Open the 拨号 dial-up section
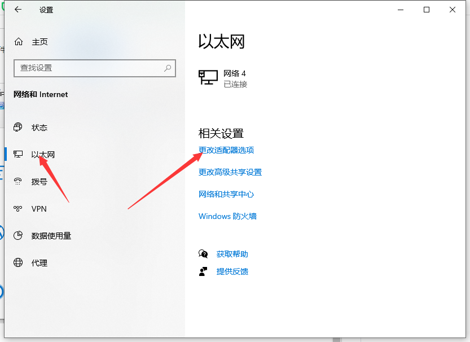Image resolution: width=470 pixels, height=342 pixels. coord(39,182)
